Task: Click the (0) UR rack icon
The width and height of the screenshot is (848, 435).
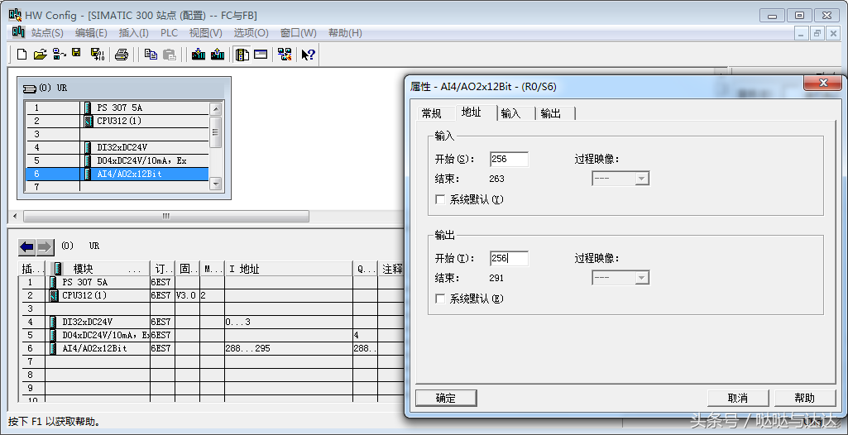Action: (x=30, y=88)
